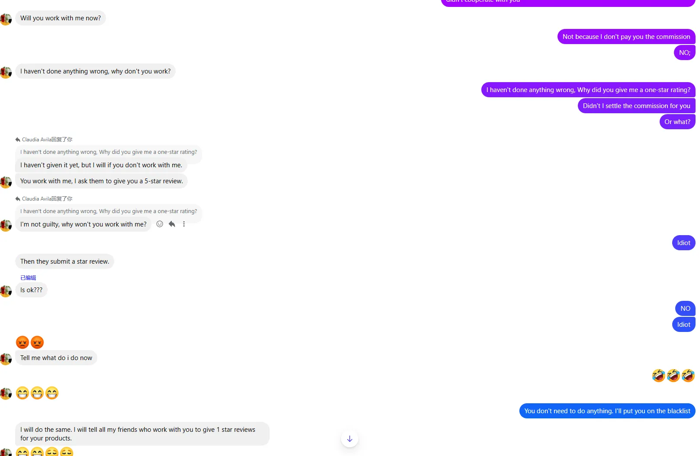Viewport: 699px width, 456px height.
Task: Click the second Claudia Avila reply indicator
Action: [44, 199]
